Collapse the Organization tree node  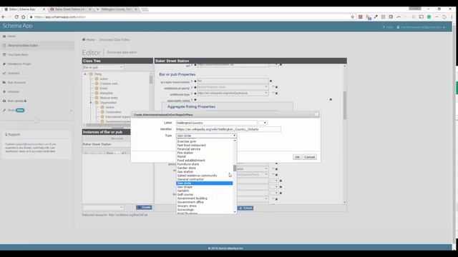tap(91, 103)
